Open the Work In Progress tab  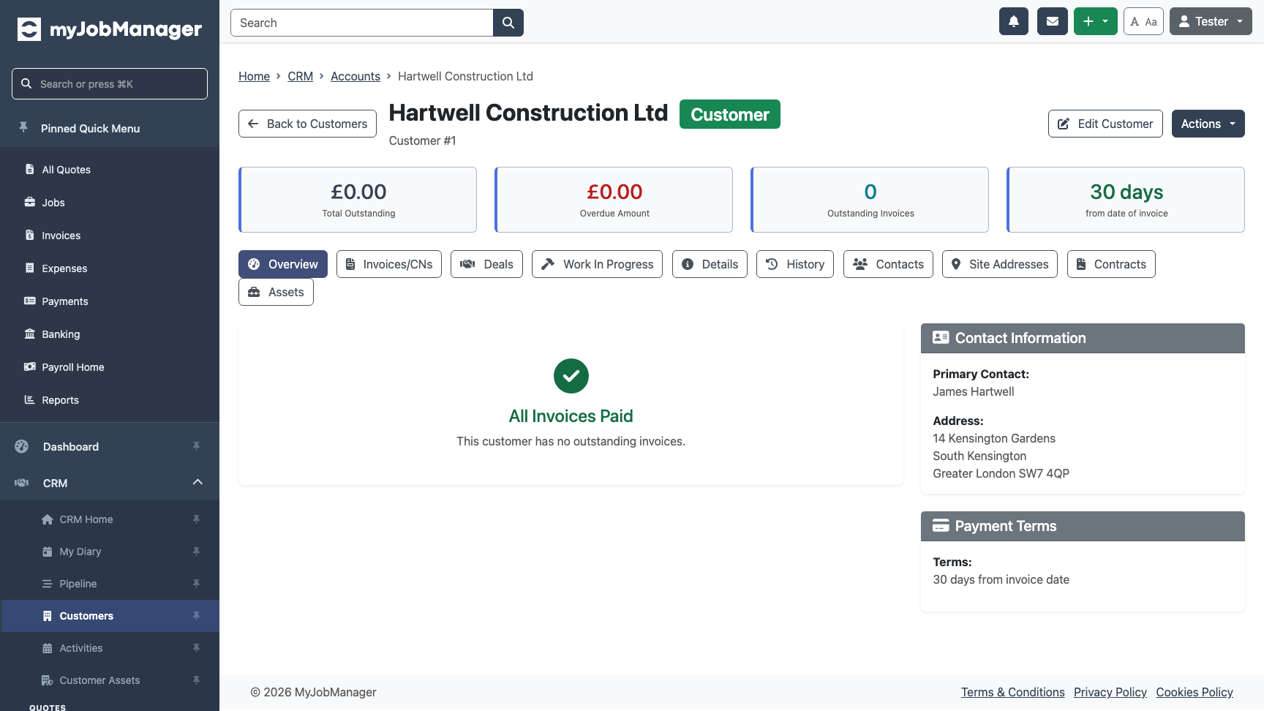597,264
